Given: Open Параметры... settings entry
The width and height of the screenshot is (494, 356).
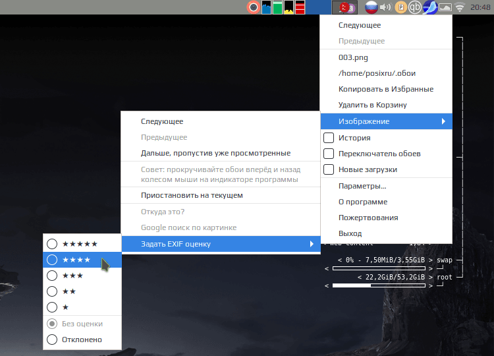Looking at the screenshot, I should coord(386,186).
